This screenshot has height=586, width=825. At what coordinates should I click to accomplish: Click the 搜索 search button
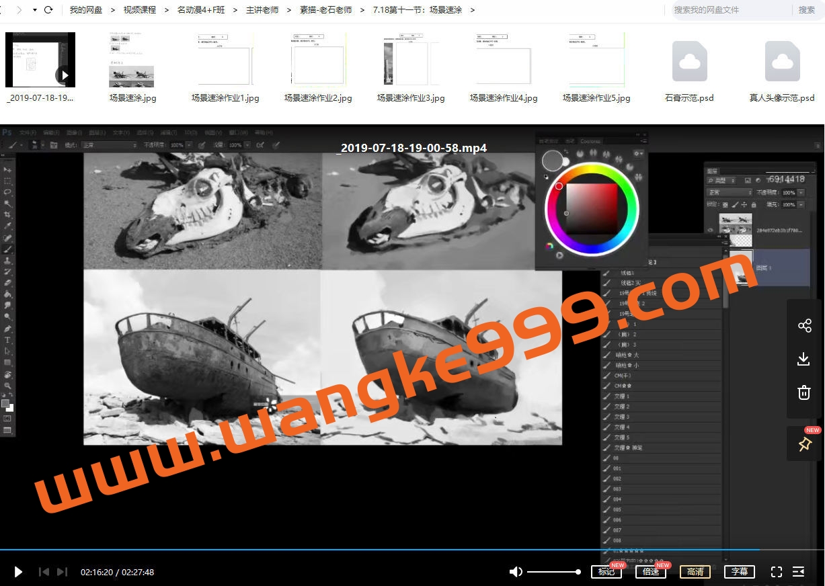point(807,10)
